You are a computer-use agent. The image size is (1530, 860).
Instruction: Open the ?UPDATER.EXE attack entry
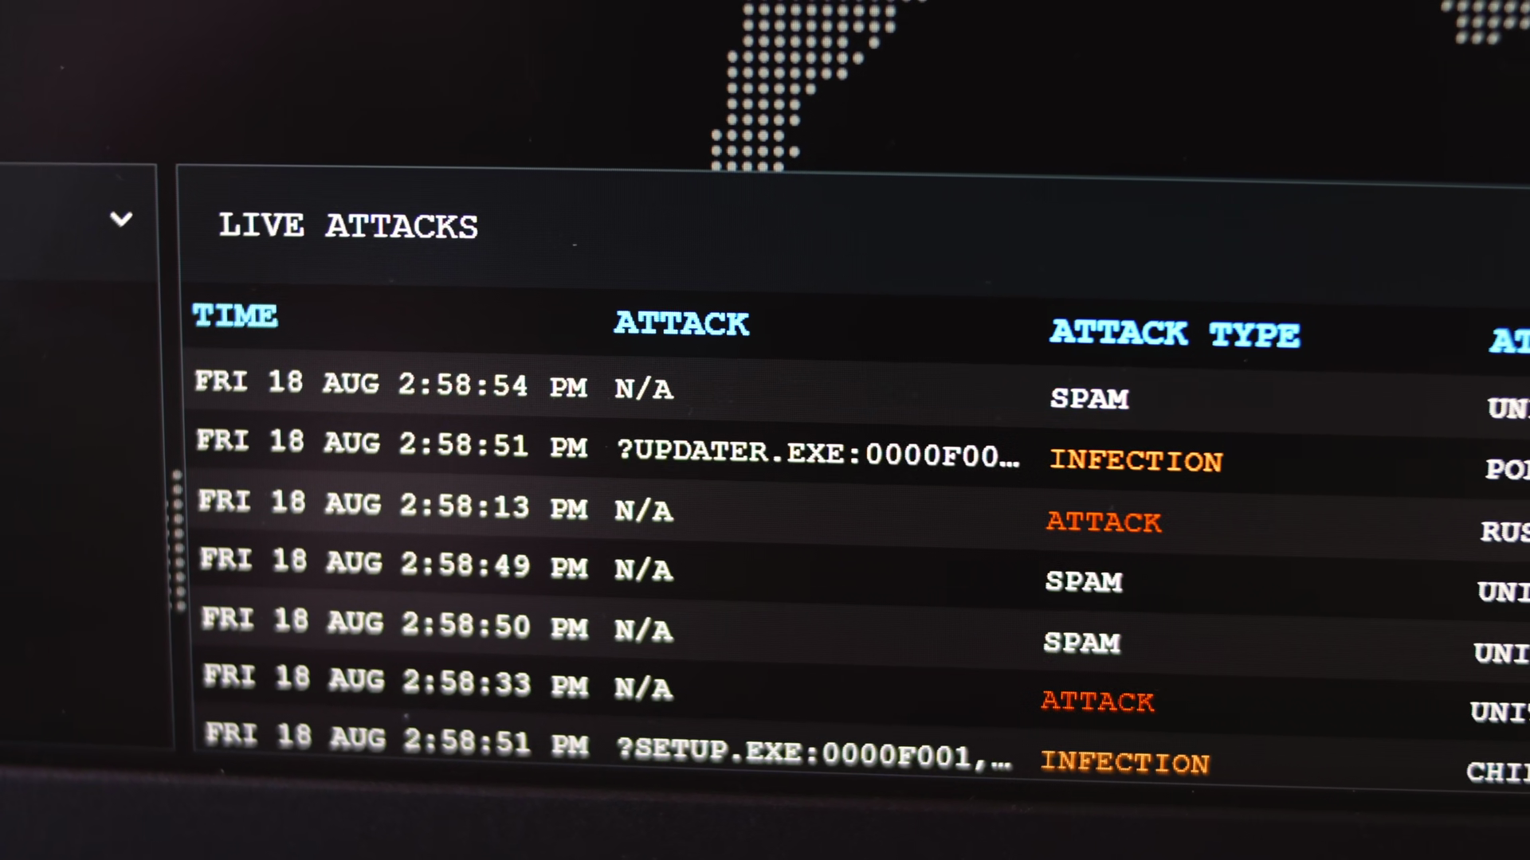point(818,453)
